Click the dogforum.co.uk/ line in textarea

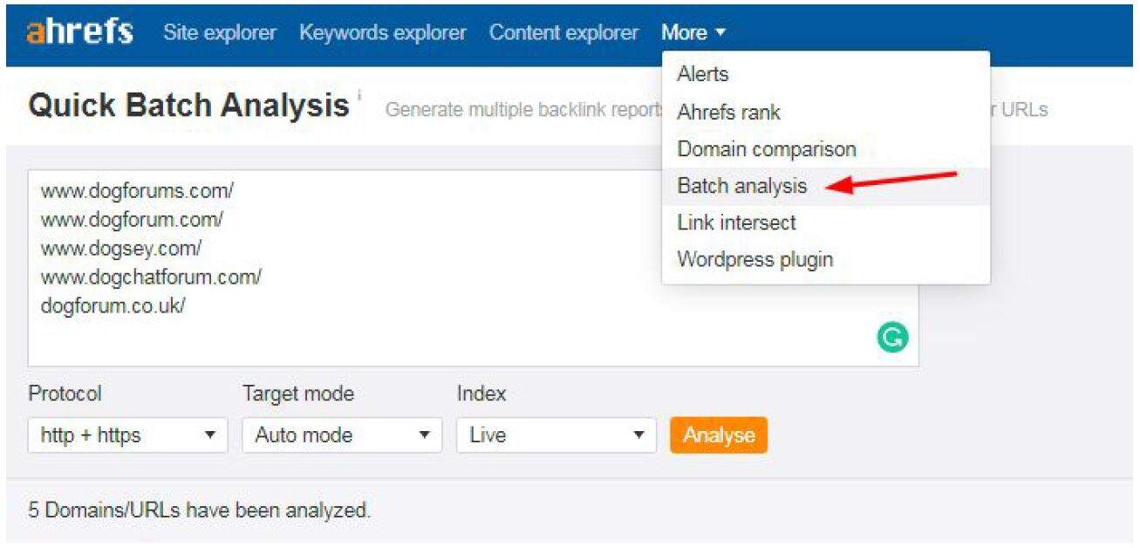pos(113,306)
